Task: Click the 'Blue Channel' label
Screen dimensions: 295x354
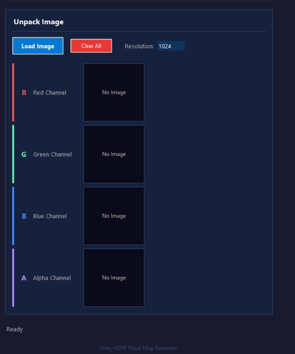Action: tap(50, 216)
